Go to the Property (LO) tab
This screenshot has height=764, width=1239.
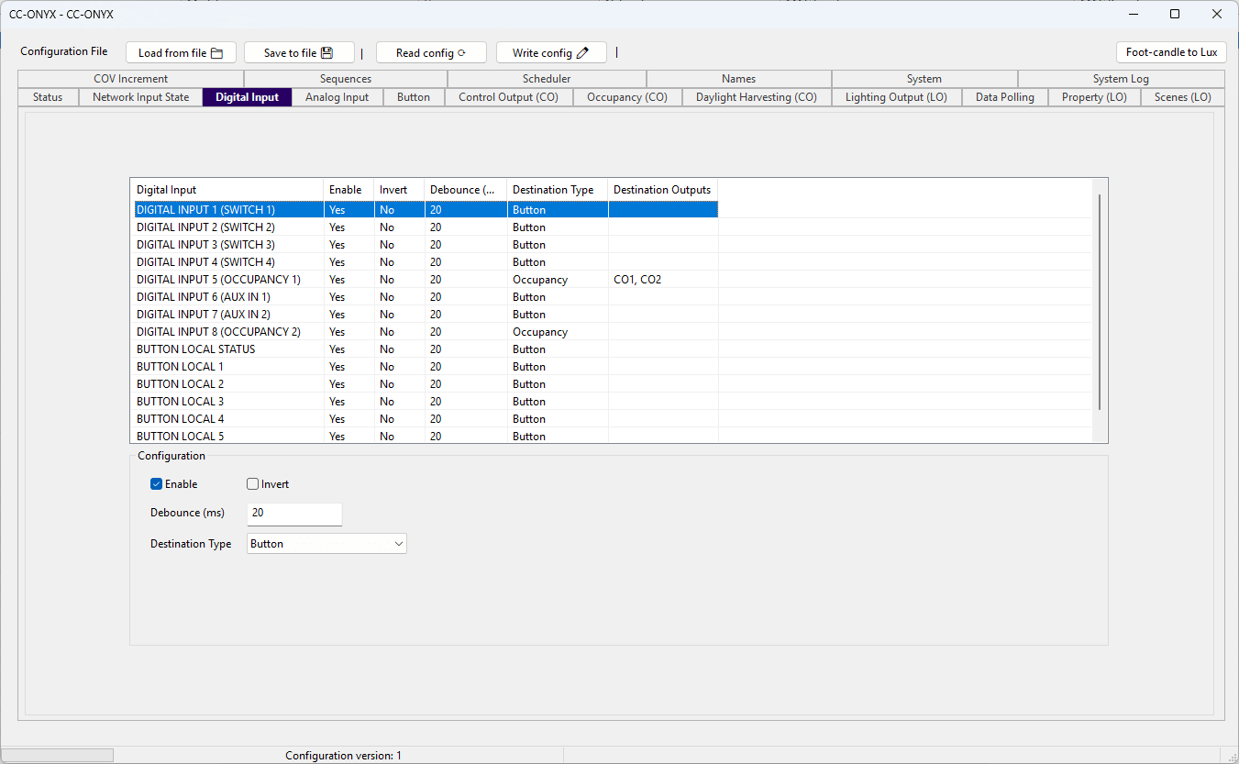coord(1094,97)
